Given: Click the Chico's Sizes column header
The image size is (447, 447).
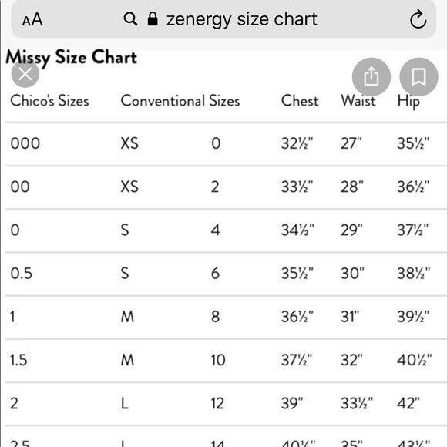Looking at the screenshot, I should [49, 101].
